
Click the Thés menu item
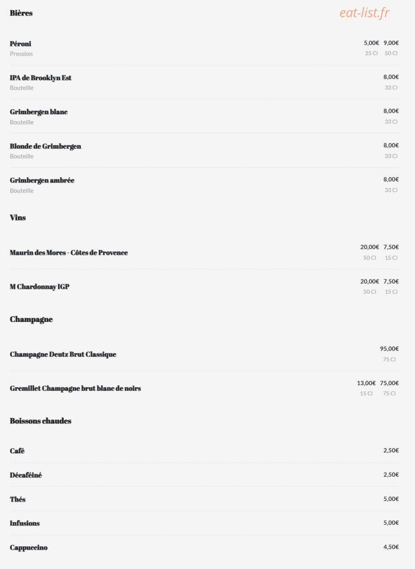coord(18,499)
